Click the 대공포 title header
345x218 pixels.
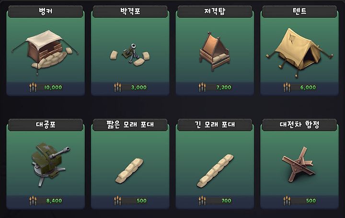pos(46,125)
